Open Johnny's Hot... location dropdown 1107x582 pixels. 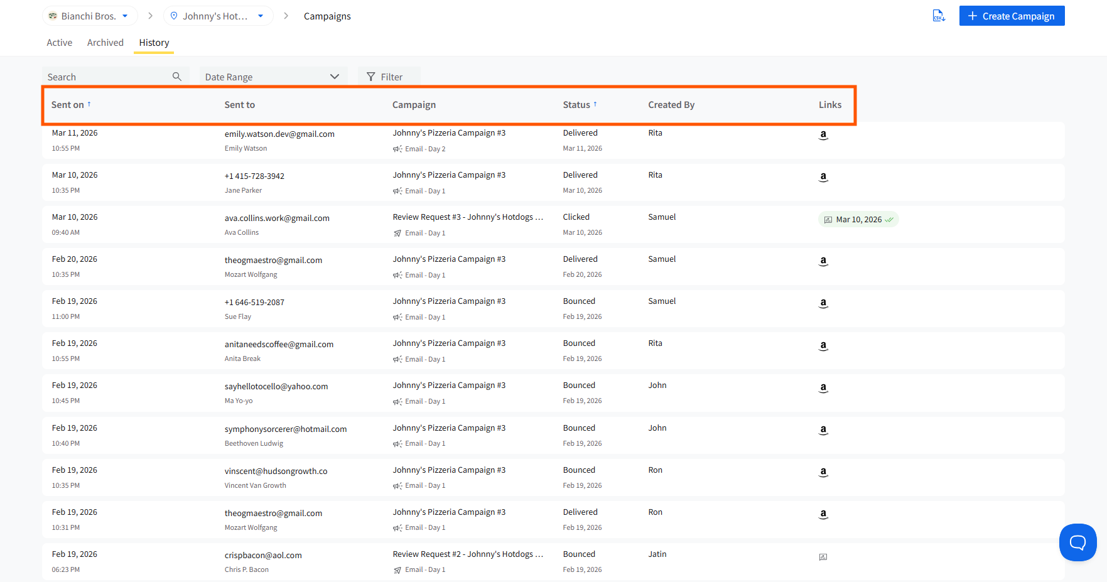click(218, 16)
